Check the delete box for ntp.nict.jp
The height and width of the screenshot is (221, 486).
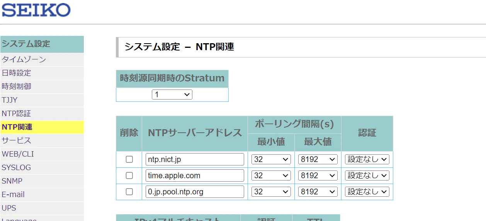click(x=129, y=159)
